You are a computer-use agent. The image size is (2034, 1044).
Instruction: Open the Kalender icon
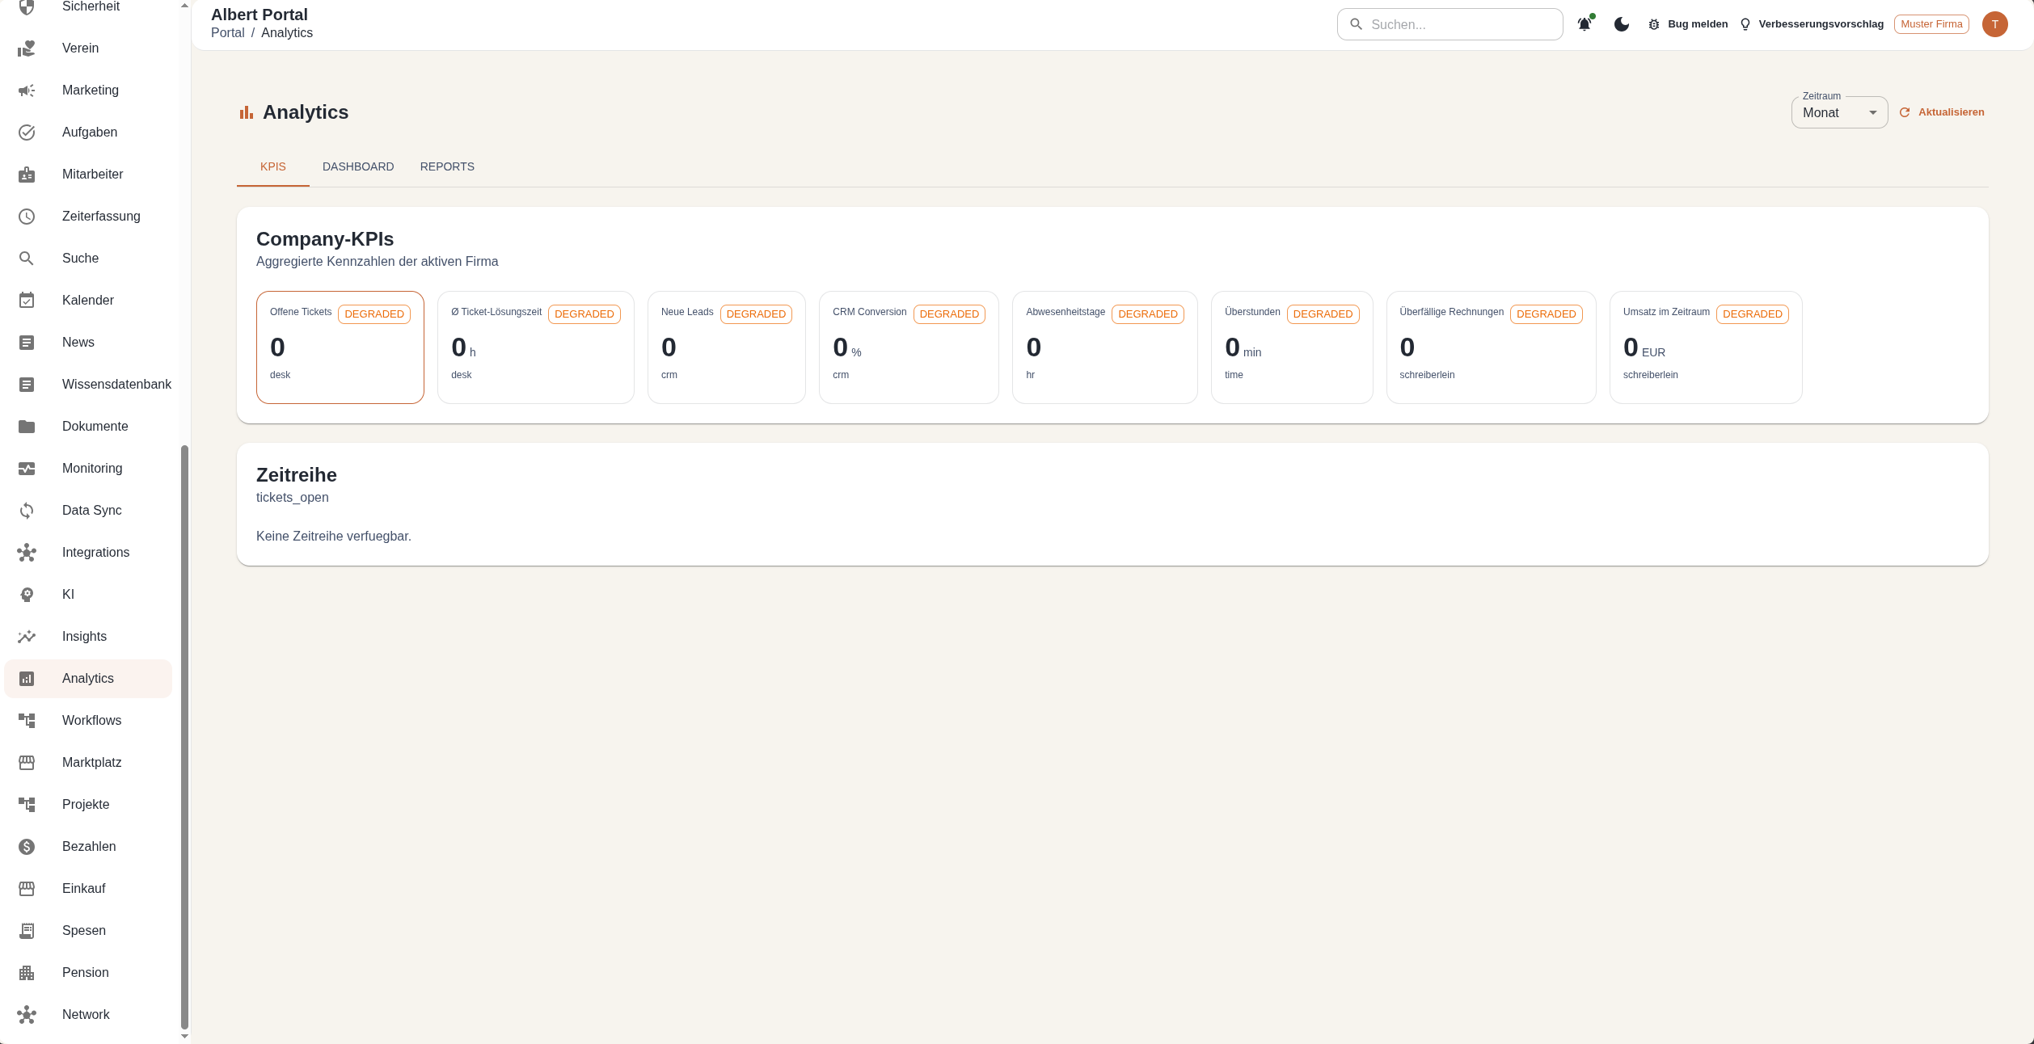pos(27,301)
